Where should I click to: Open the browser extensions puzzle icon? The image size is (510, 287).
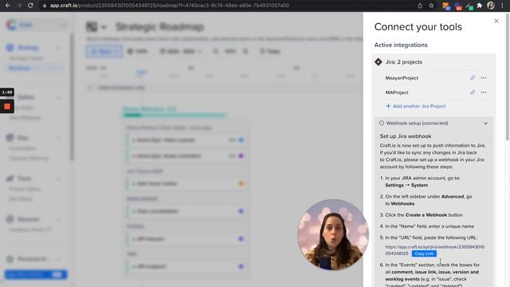(480, 6)
